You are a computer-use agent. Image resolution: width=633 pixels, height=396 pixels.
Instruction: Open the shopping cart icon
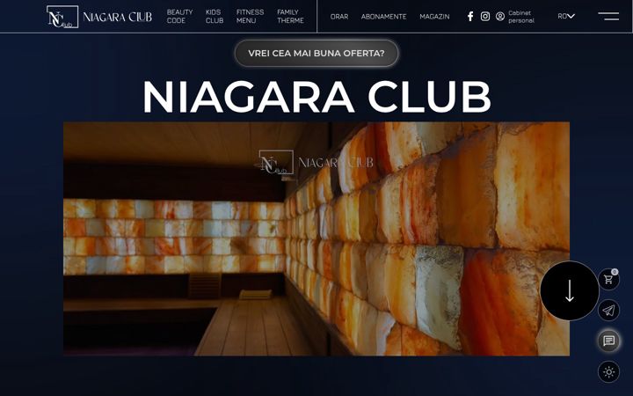pyautogui.click(x=608, y=279)
